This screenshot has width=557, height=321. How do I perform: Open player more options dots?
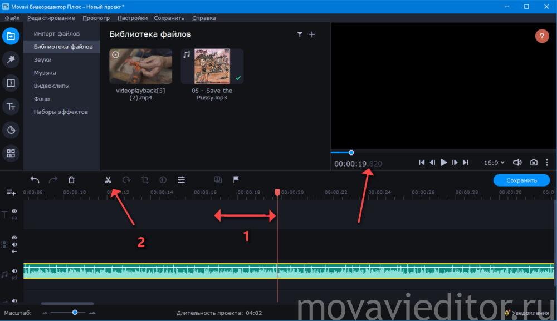click(547, 163)
